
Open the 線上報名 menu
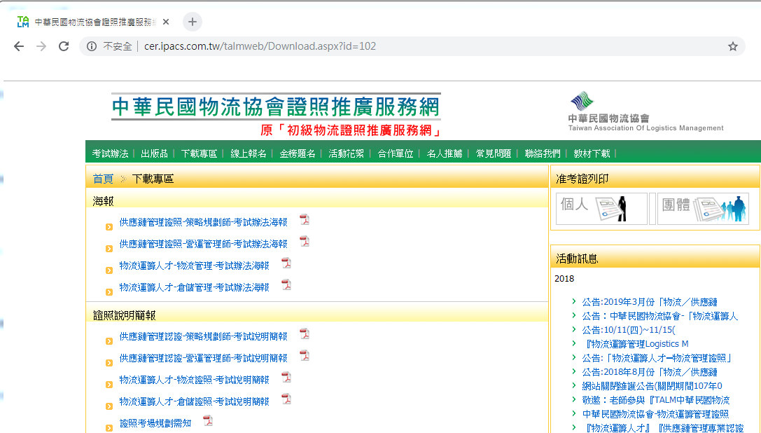tap(249, 153)
